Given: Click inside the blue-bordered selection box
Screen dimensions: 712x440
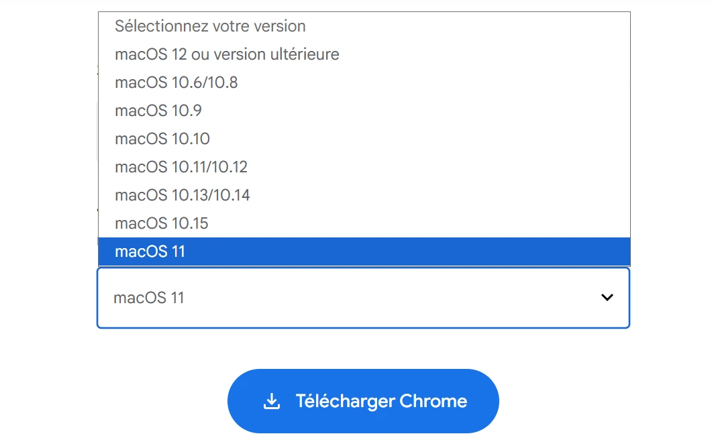Looking at the screenshot, I should coord(363,297).
